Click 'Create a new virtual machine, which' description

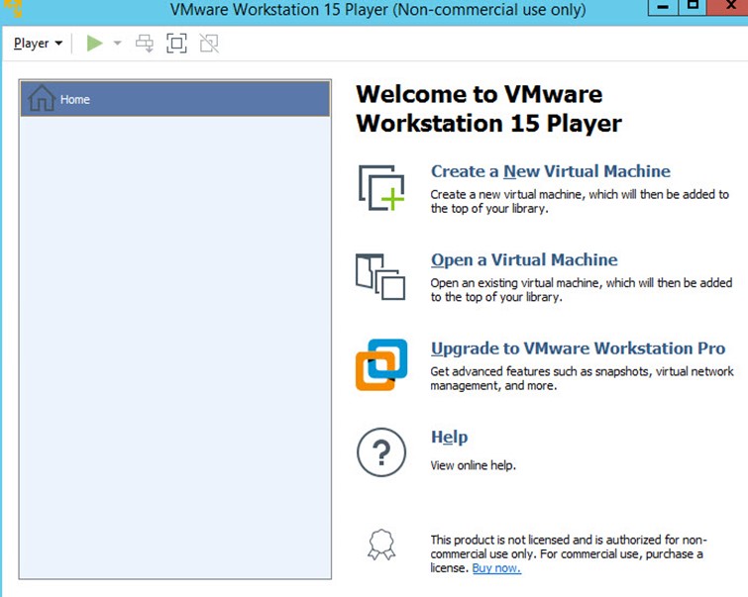[580, 201]
